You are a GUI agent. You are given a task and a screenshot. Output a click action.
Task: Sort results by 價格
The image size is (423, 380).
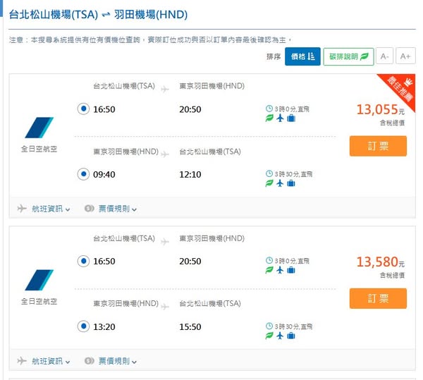pyautogui.click(x=302, y=56)
